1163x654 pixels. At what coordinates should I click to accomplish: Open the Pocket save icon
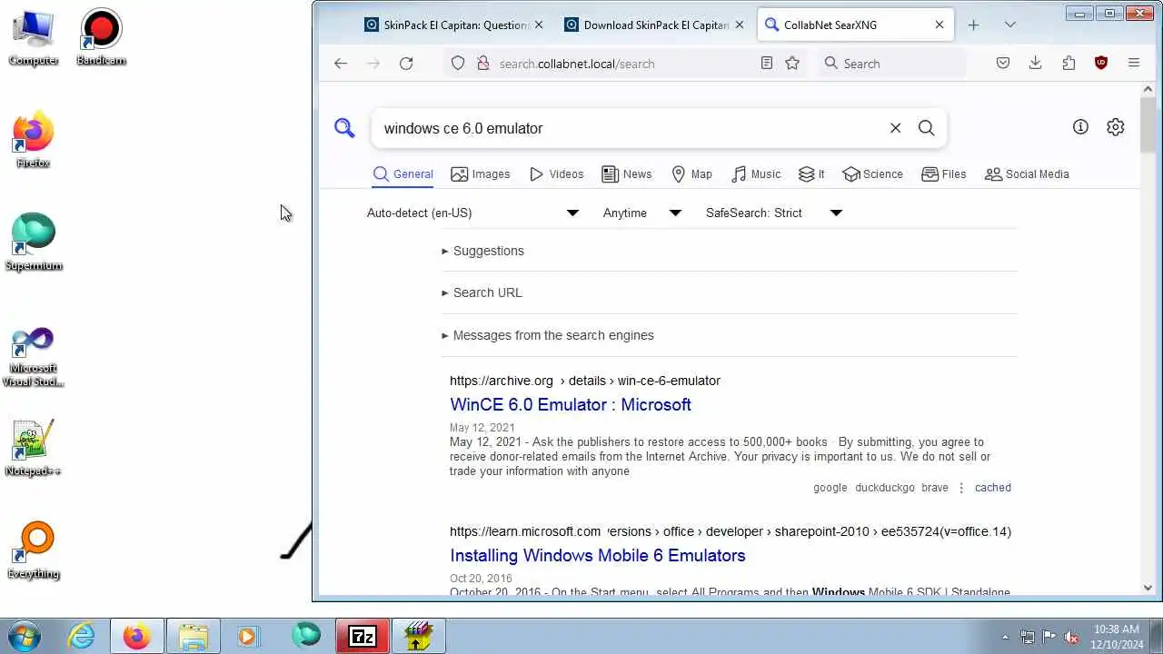coord(1003,63)
